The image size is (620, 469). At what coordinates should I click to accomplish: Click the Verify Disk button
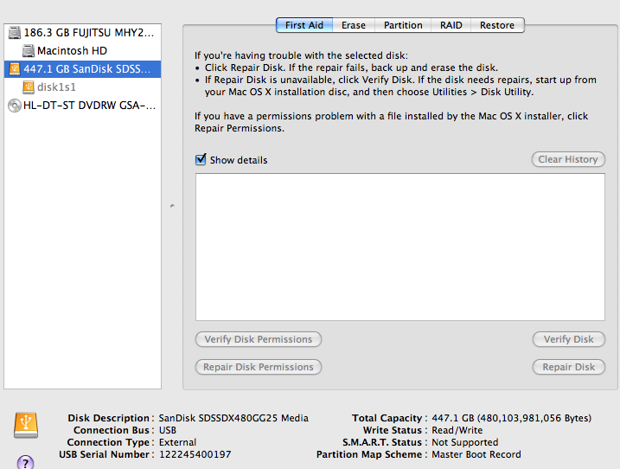click(x=568, y=340)
